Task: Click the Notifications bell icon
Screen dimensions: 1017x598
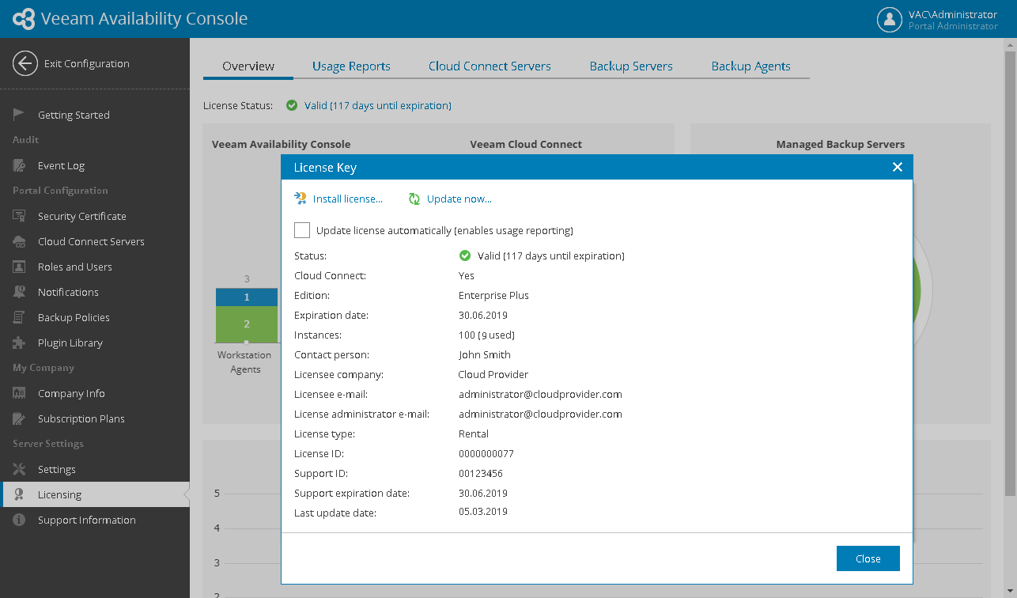Action: coord(20,292)
